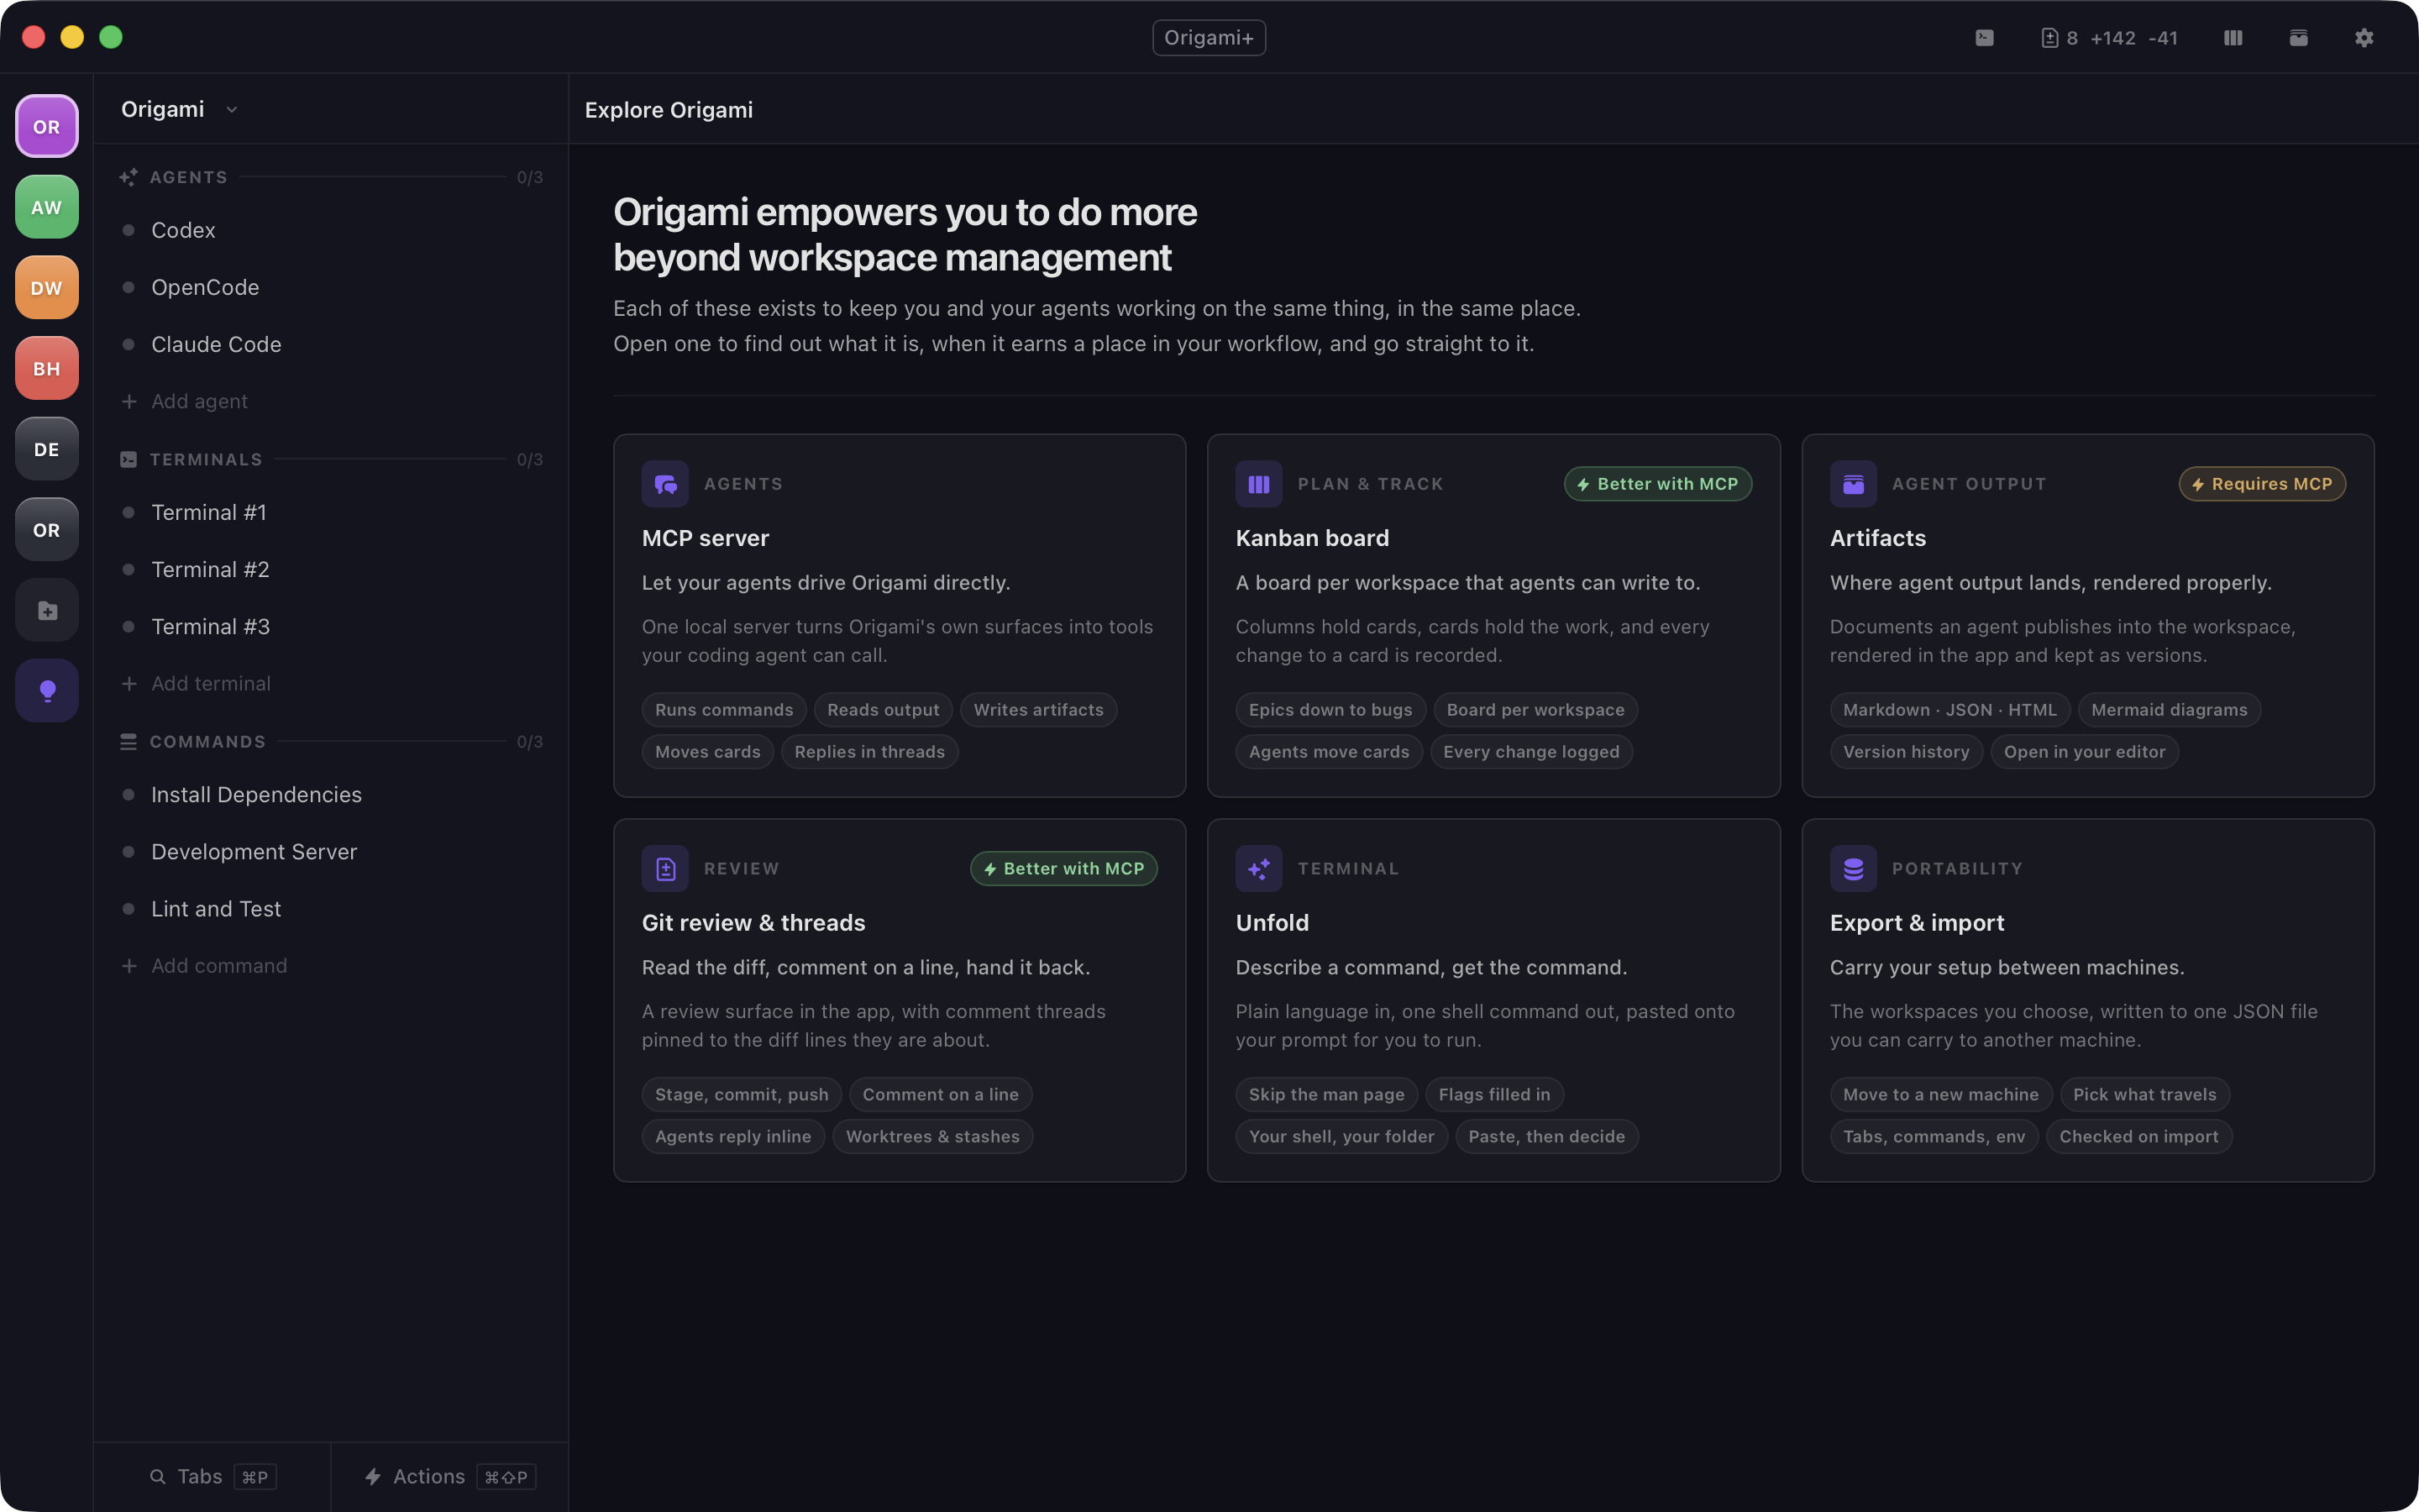Click the Explore Origami header title

tap(669, 110)
